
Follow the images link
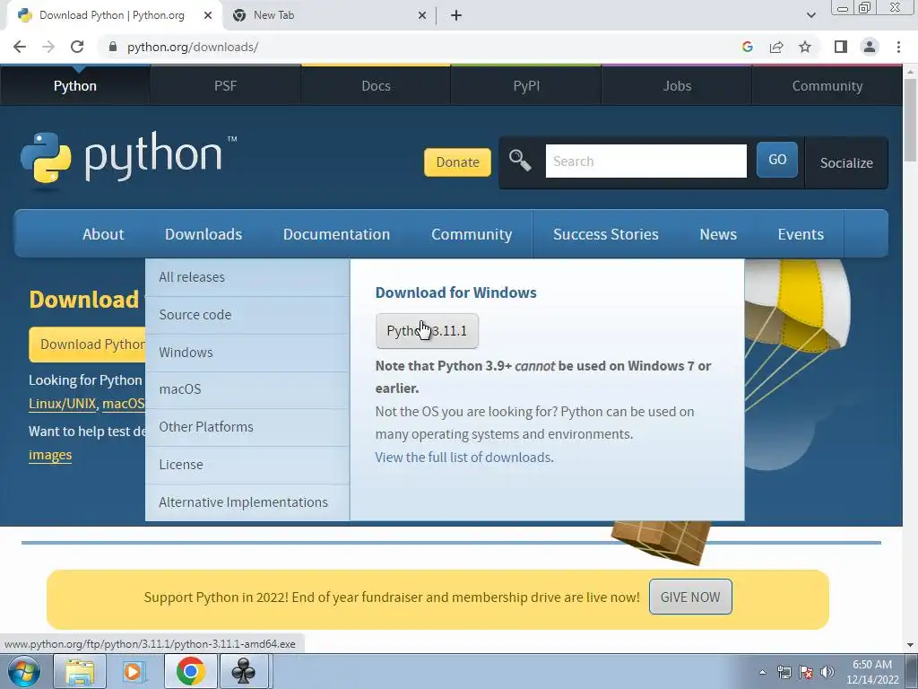pyautogui.click(x=50, y=455)
